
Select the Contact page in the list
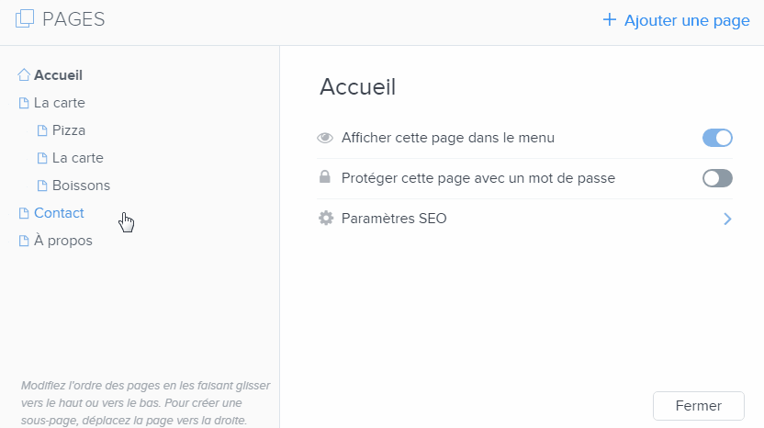(x=59, y=213)
